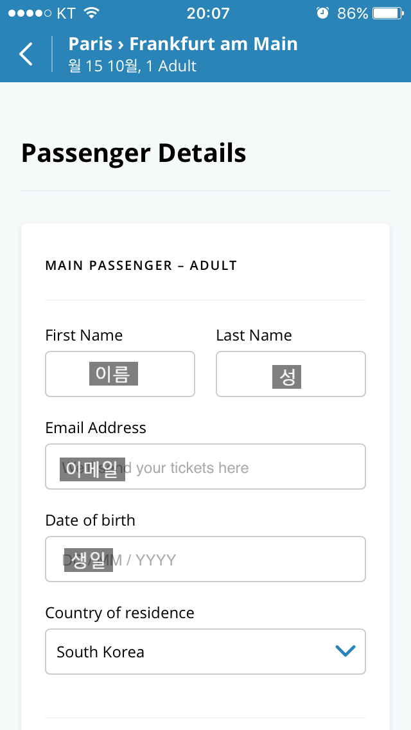Tap the Date of birth label
Image resolution: width=411 pixels, height=730 pixels.
(90, 520)
